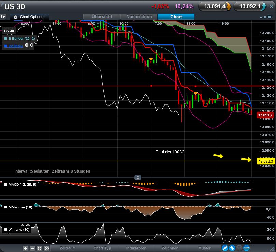The height and width of the screenshot is (252, 276).
Task: Click the zoom out minus icon
Action: tap(32, 248)
